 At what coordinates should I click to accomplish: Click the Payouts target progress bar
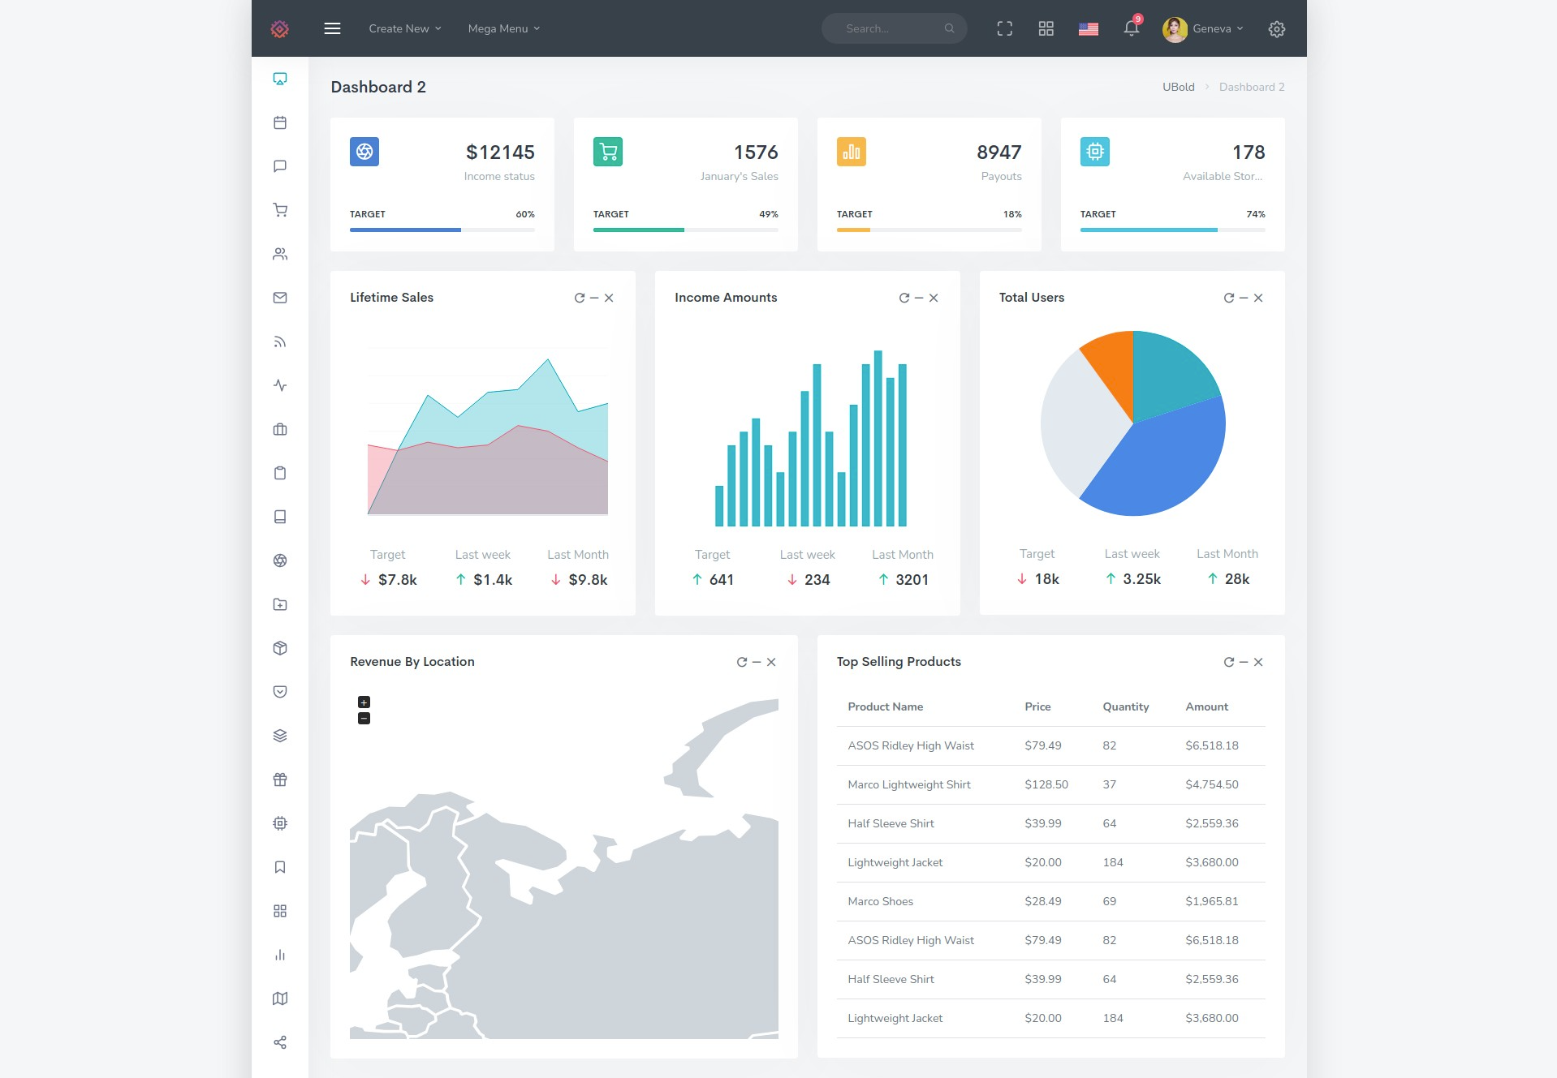click(x=929, y=230)
